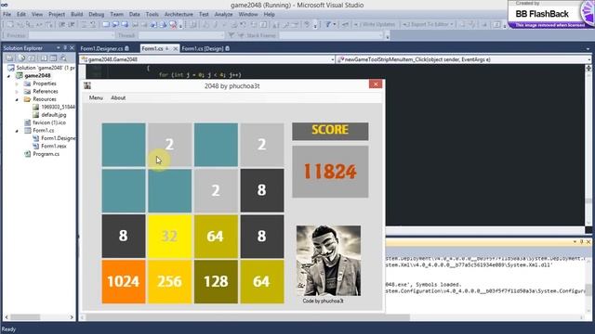This screenshot has height=334, width=595.
Task: Open the Solution Explorer window position dropdown
Action: coord(58,47)
